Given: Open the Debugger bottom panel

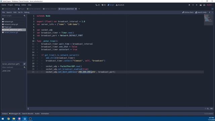Looking at the screenshot, I should tap(15, 114).
